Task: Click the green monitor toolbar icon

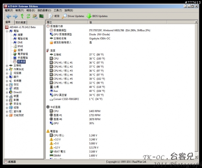Action: [x=41, y=16]
